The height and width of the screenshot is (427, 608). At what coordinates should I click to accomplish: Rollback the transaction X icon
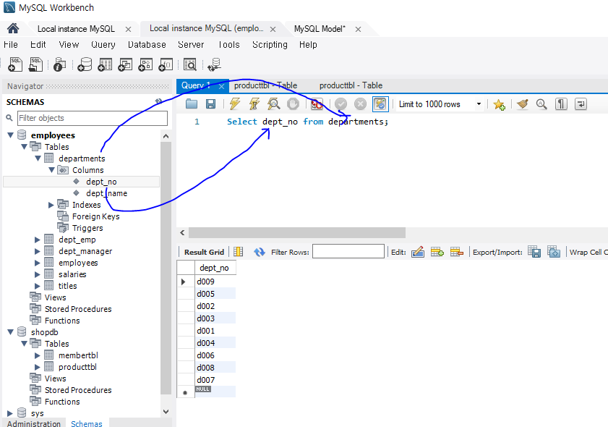[360, 104]
